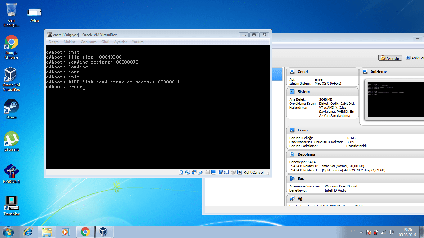Select the Oracle VM VirtualBox desktop shortcut
This screenshot has height=238, width=424.
click(x=11, y=79)
